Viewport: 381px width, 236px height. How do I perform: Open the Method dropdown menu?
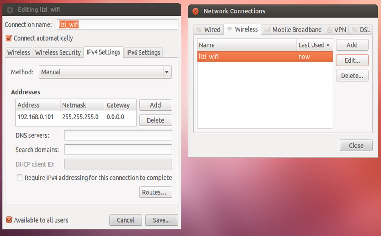105,72
